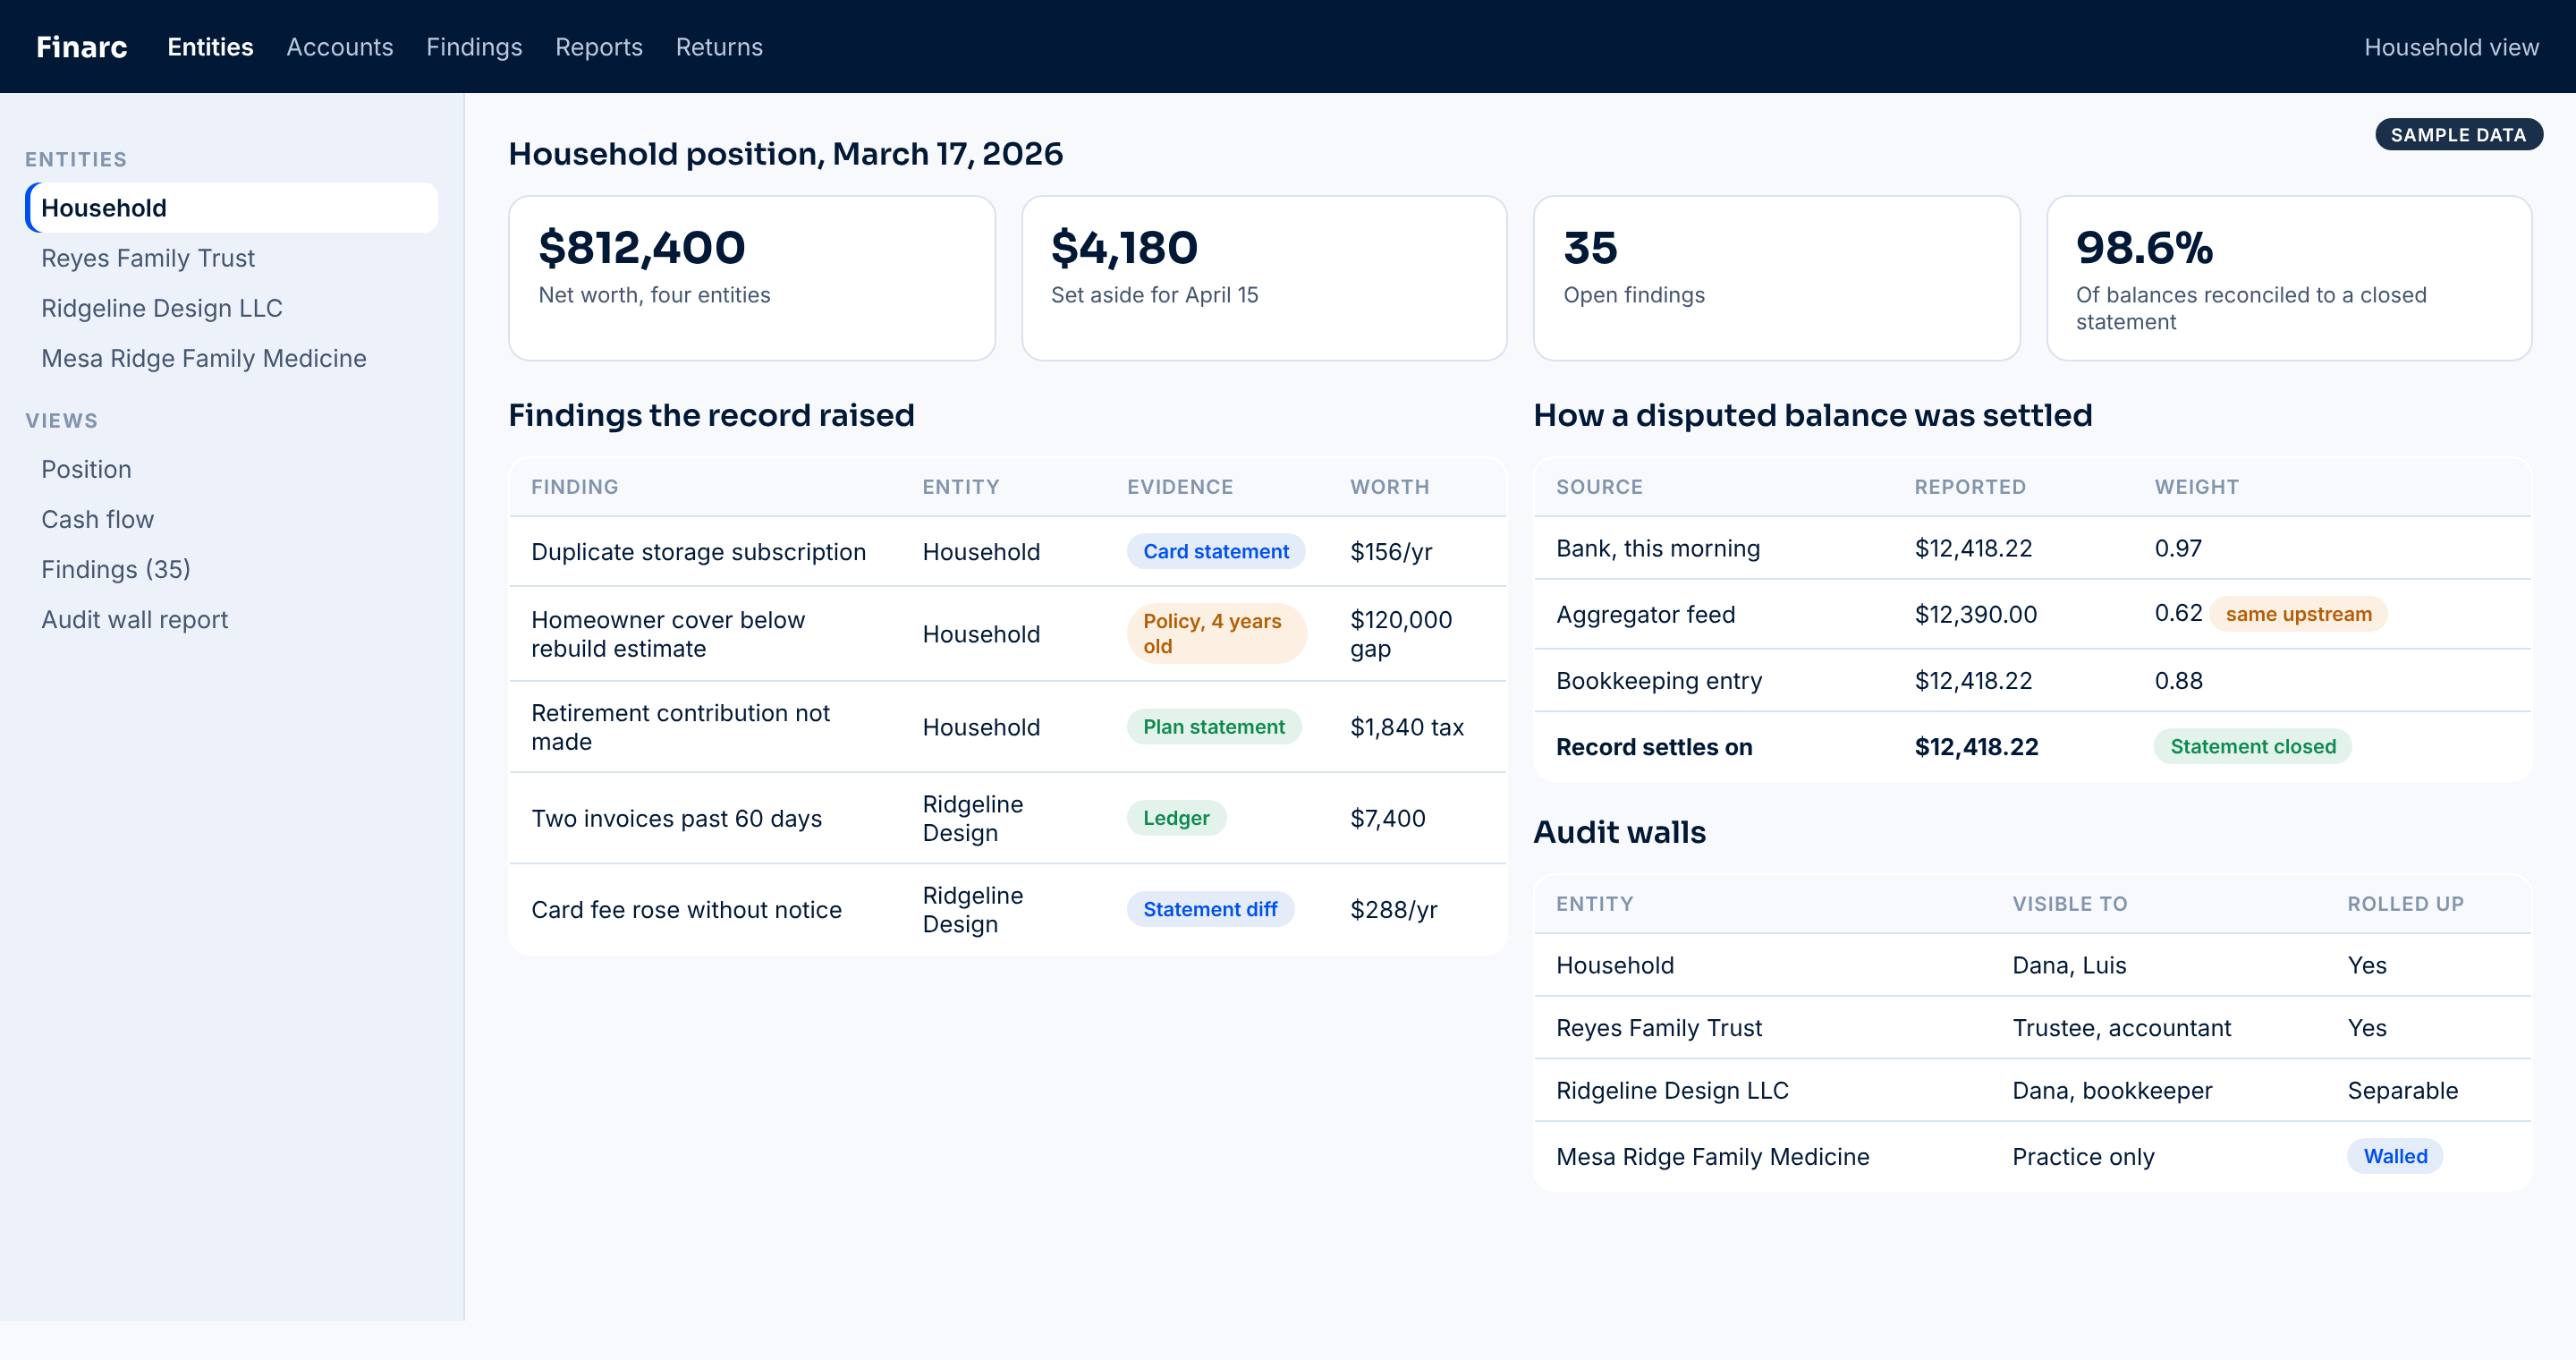Screen dimensions: 2576x1360
Task: Open the $812,400 net worth card
Action: [x=752, y=278]
